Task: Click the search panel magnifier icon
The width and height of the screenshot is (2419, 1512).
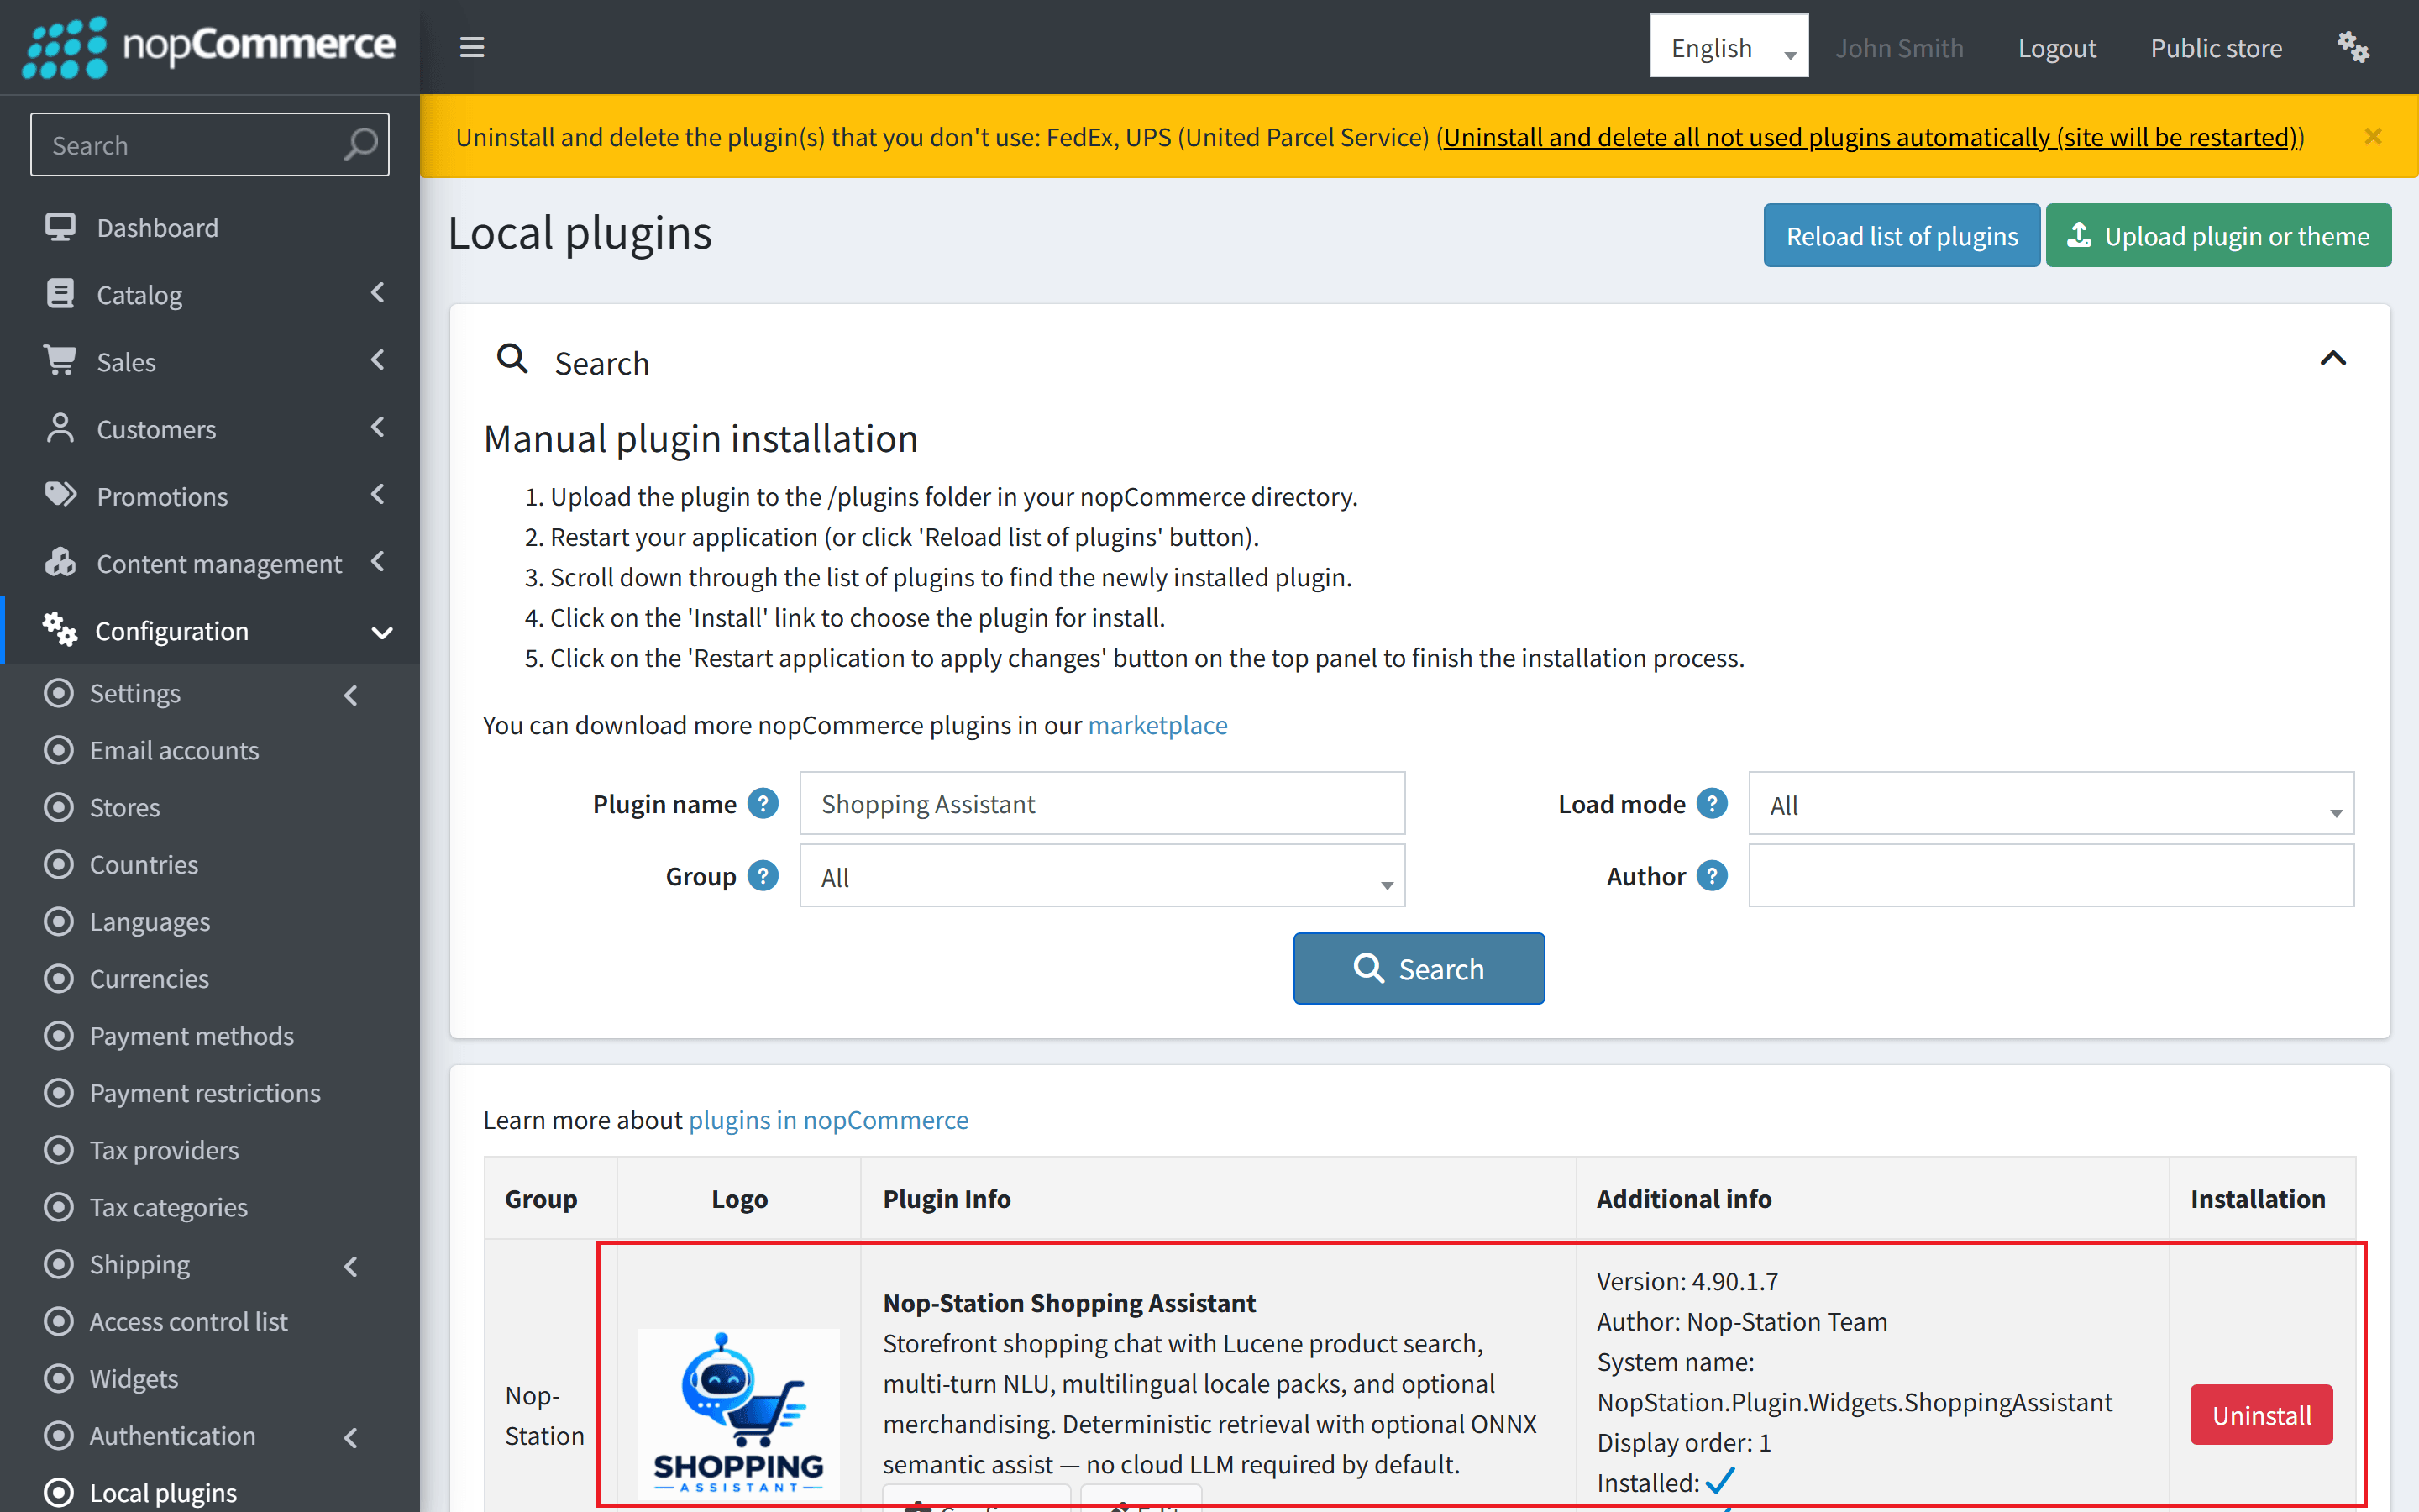Action: coord(513,358)
